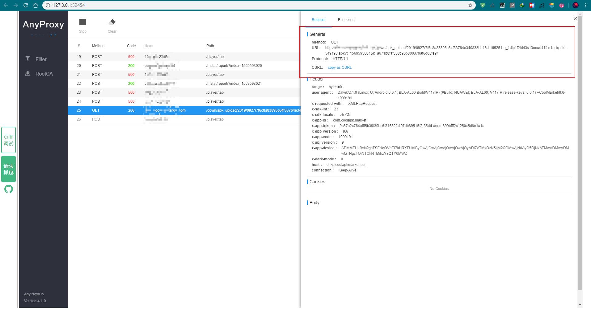Click the x-app-id value com.coolapk.market
Image resolution: width=591 pixels, height=309 pixels.
[x=349, y=120]
